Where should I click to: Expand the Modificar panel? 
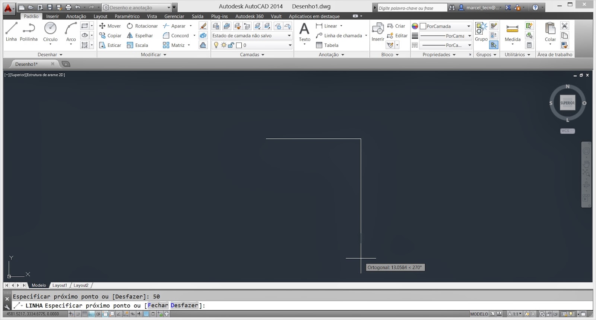(x=153, y=55)
